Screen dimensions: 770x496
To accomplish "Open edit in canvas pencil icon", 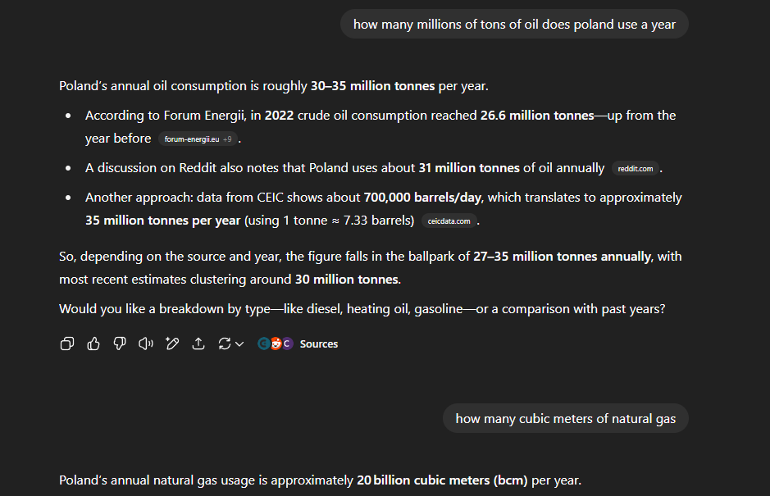I will [x=172, y=344].
